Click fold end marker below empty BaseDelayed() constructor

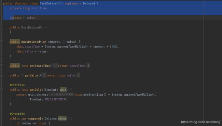point(2,32)
